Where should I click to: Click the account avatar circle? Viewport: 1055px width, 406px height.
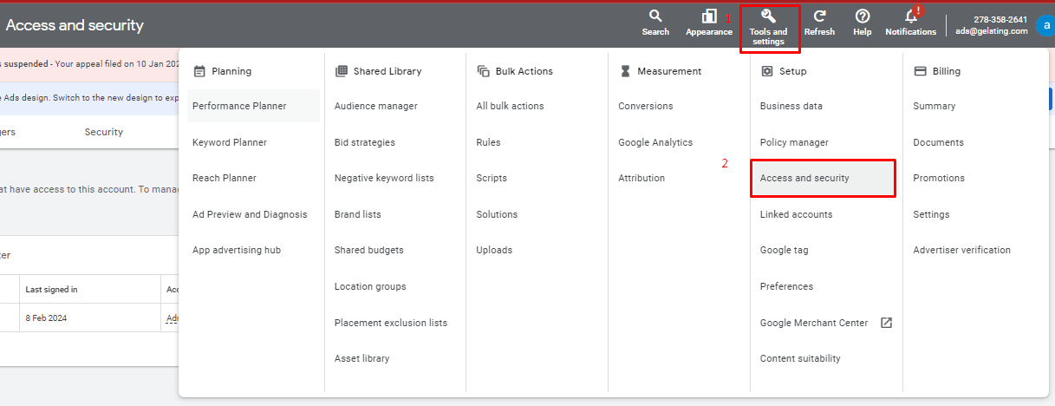(1044, 25)
